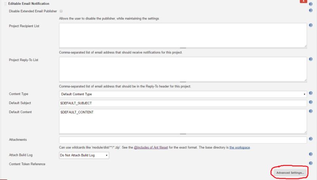Expand the Attach Build Log dropdown

84,155
